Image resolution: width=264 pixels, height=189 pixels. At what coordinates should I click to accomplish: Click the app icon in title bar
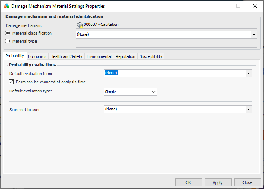[x=6, y=6]
